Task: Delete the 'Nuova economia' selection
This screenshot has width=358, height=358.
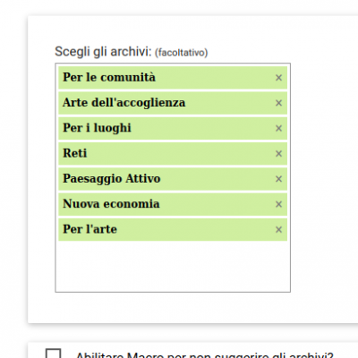Action: click(x=278, y=204)
